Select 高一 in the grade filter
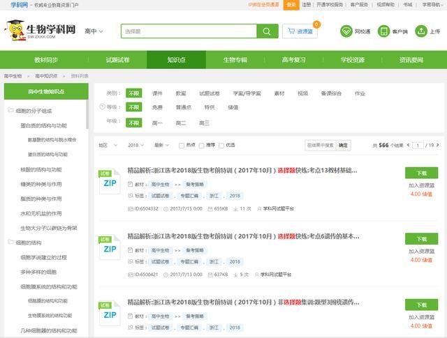447x338 pixels. click(x=157, y=123)
